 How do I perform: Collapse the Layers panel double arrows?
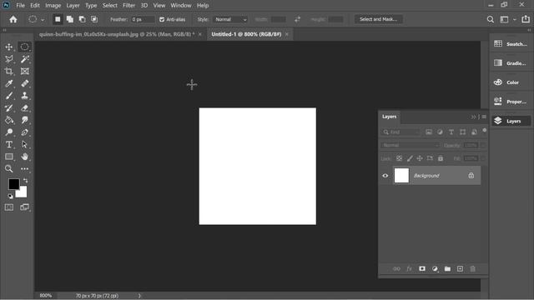473,117
